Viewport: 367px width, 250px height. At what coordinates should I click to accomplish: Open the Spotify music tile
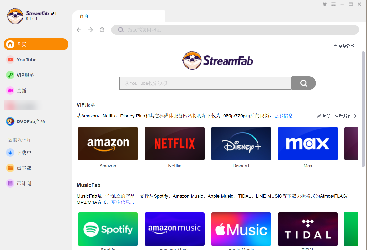pos(108,229)
